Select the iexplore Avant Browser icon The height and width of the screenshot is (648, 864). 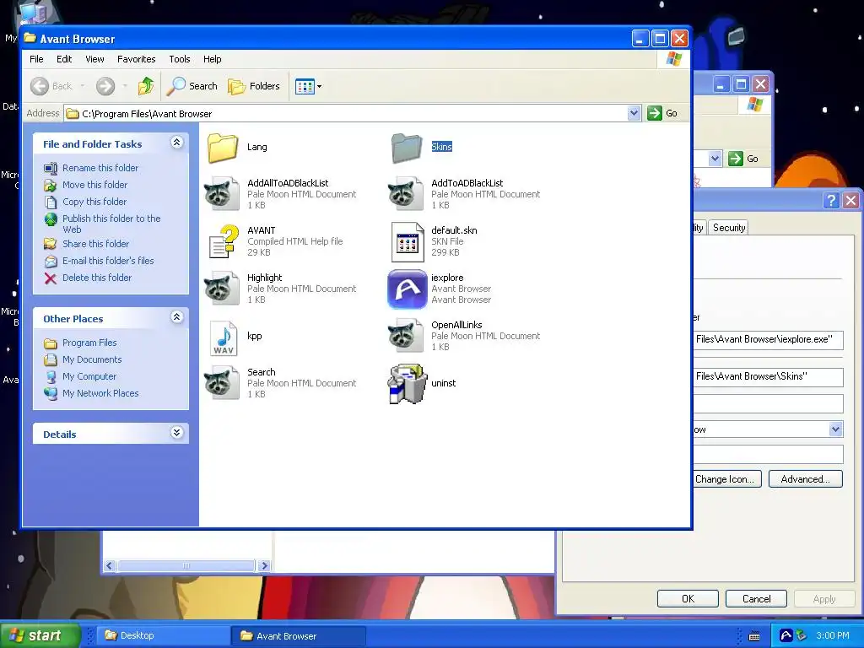[x=408, y=289]
